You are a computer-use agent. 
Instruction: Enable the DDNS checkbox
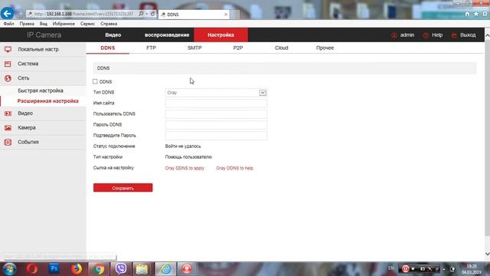coord(95,81)
